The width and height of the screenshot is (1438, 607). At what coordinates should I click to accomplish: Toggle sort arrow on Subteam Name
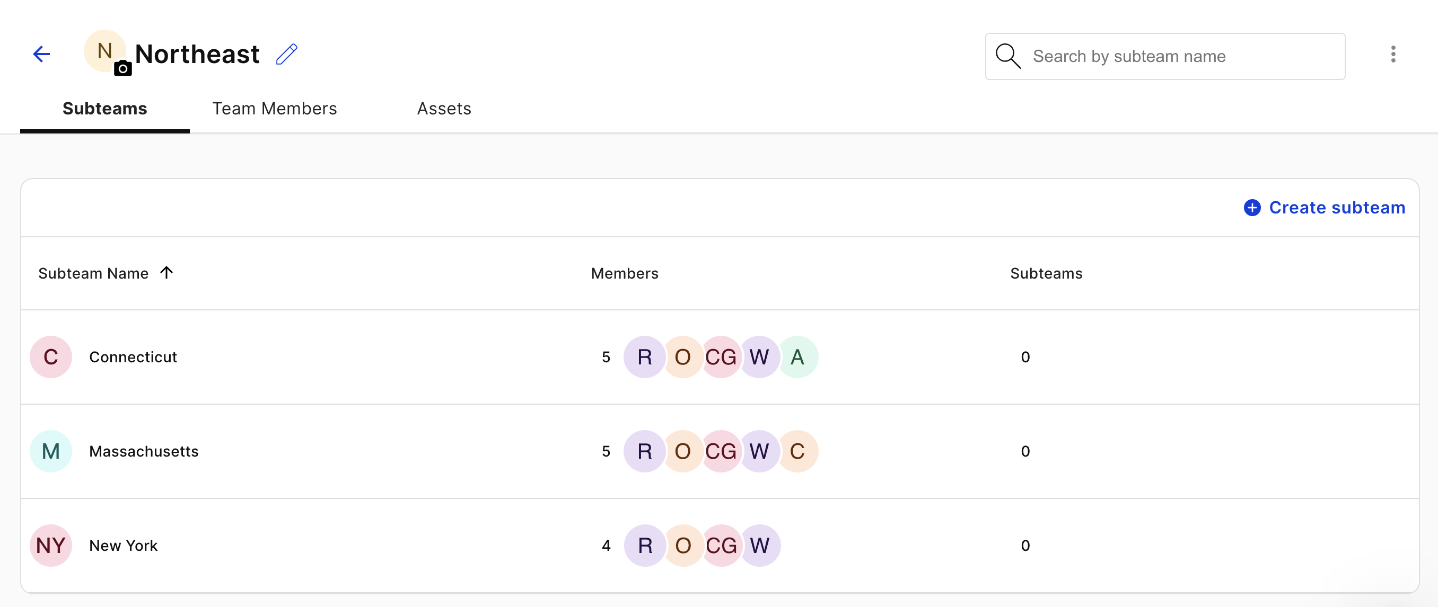coord(166,273)
